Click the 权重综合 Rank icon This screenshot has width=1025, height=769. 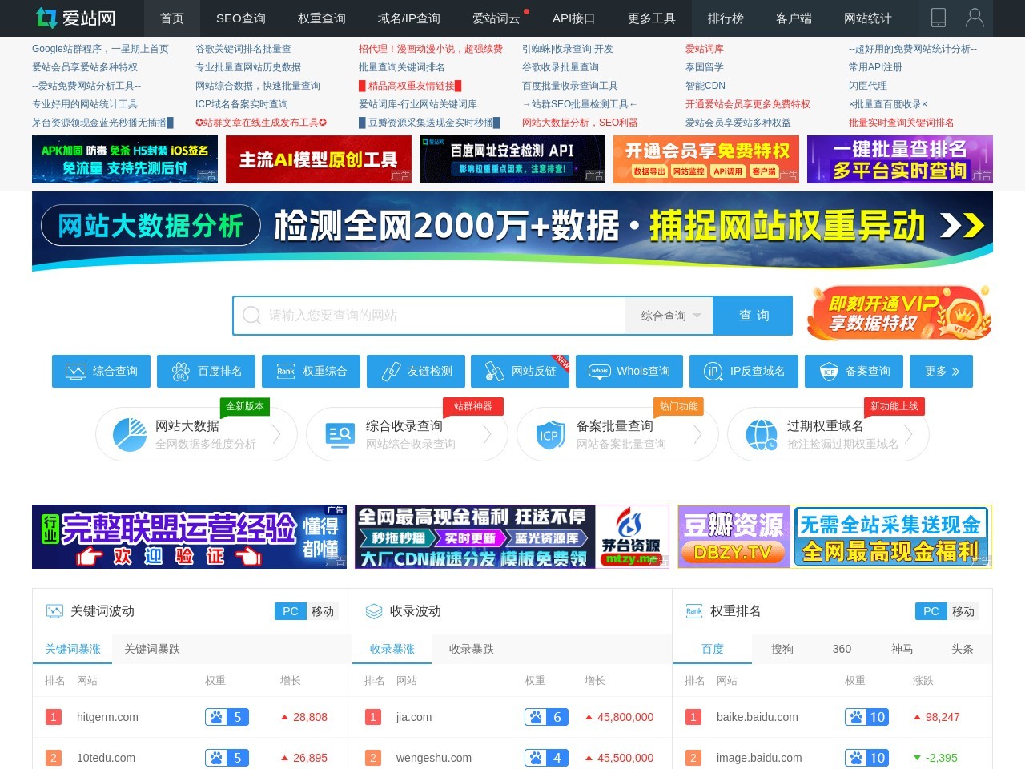(x=286, y=371)
